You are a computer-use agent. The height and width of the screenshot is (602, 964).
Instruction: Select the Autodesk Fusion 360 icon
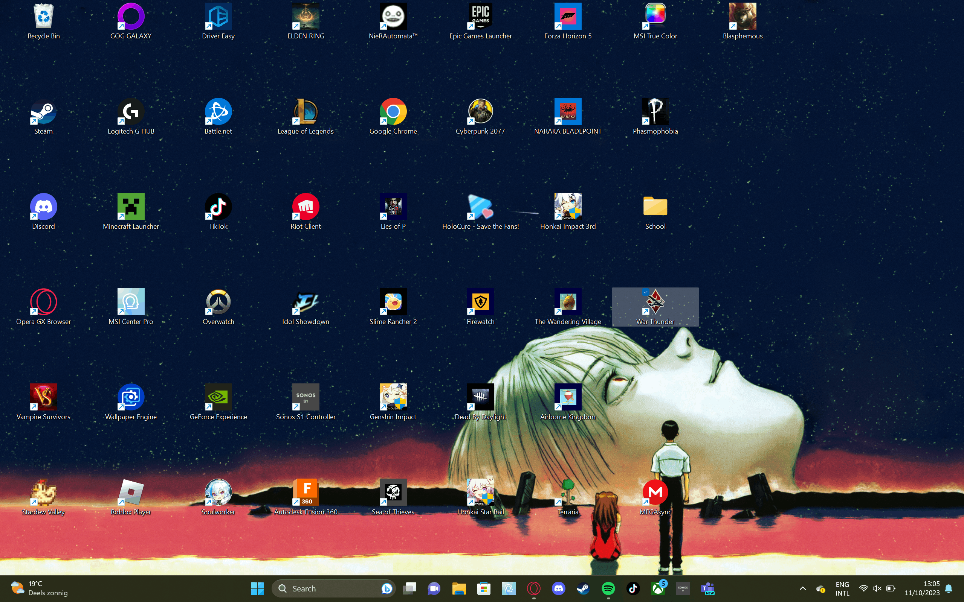[306, 497]
